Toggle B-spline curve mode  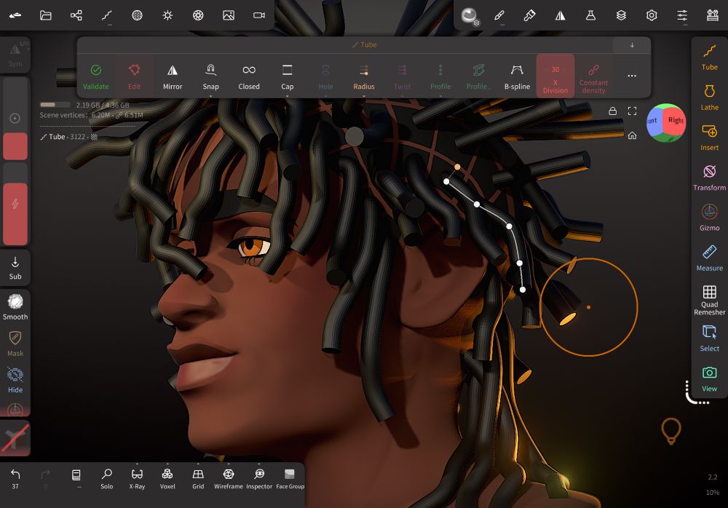tap(517, 76)
